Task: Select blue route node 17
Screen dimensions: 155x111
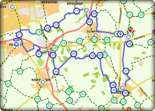Action: [x=77, y=11]
